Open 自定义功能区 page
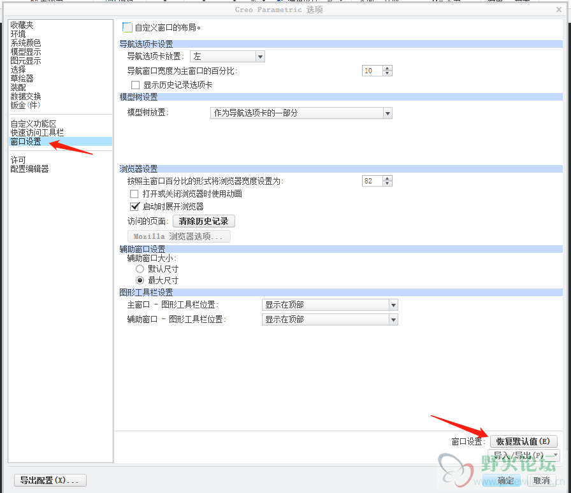 click(x=33, y=124)
